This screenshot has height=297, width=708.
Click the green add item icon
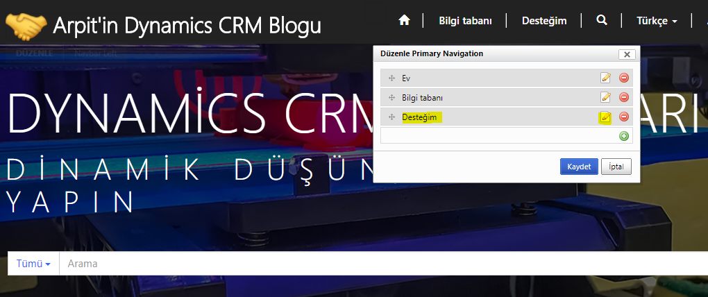point(623,136)
